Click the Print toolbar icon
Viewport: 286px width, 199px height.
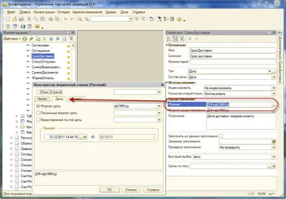pos(51,19)
